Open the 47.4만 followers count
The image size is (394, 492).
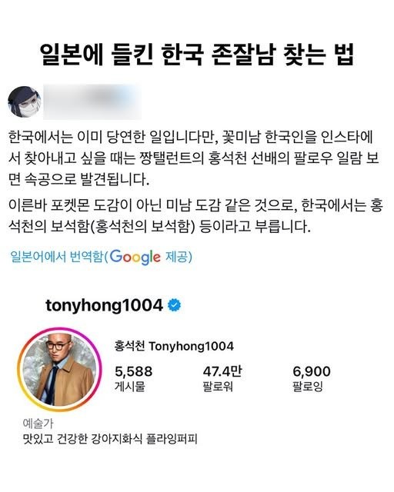click(222, 372)
